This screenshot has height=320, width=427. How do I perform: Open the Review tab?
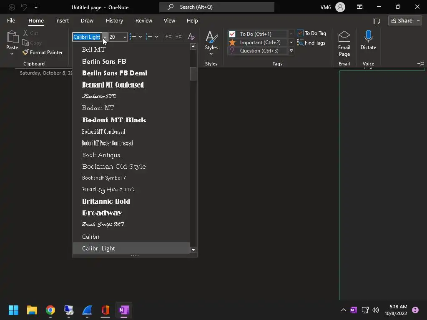point(144,21)
